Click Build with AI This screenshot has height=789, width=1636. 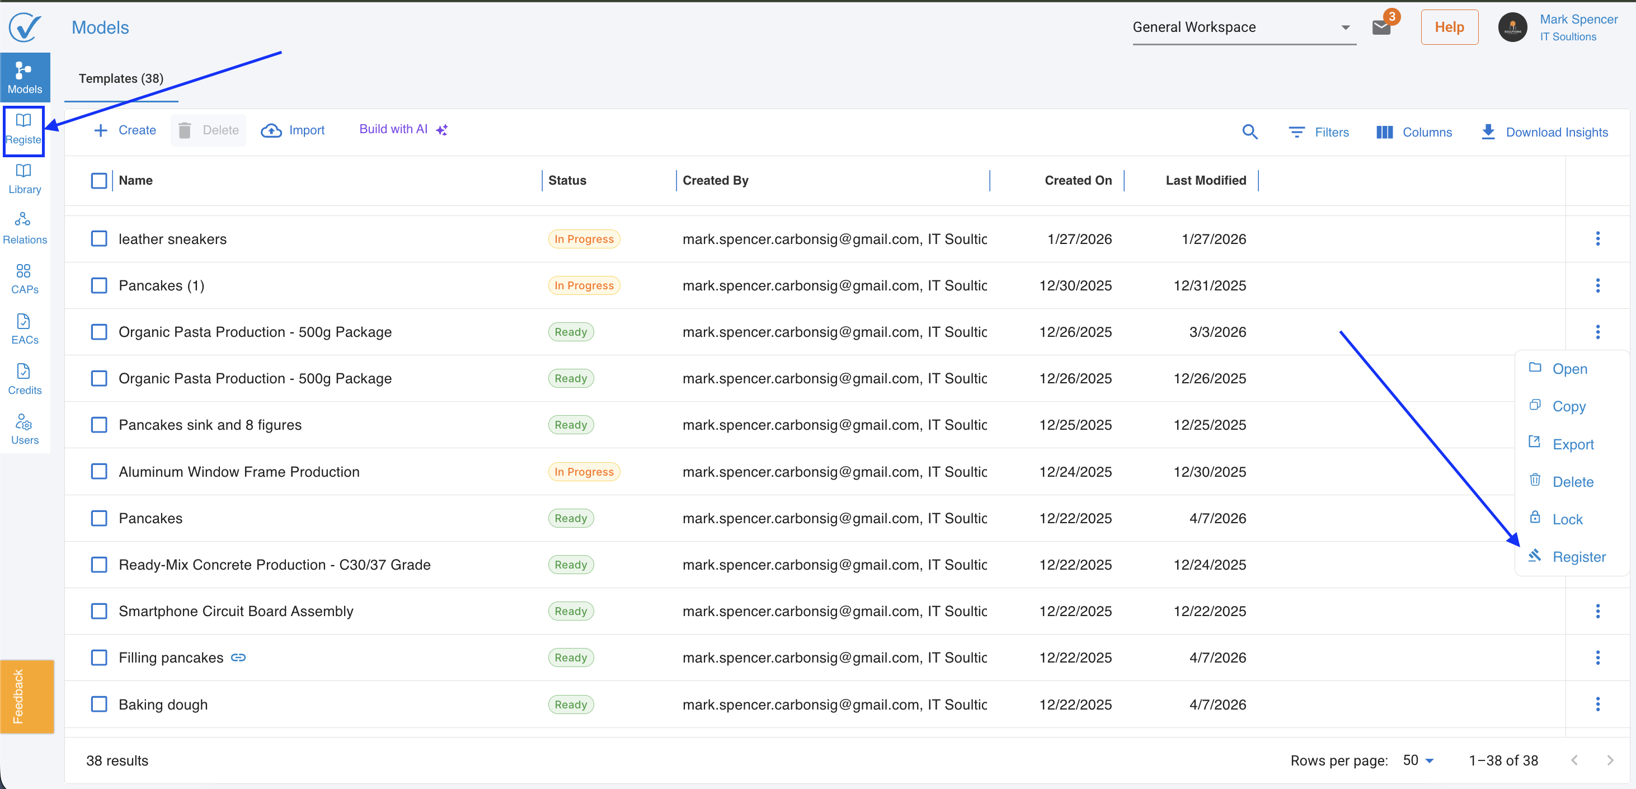403,130
